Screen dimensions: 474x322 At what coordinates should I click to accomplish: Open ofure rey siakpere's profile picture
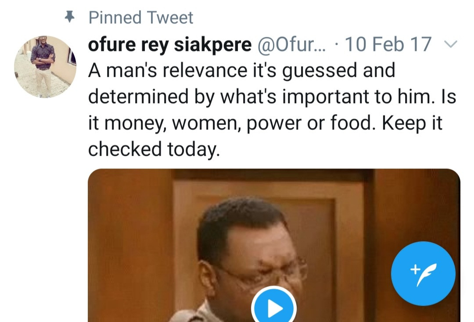click(x=45, y=67)
